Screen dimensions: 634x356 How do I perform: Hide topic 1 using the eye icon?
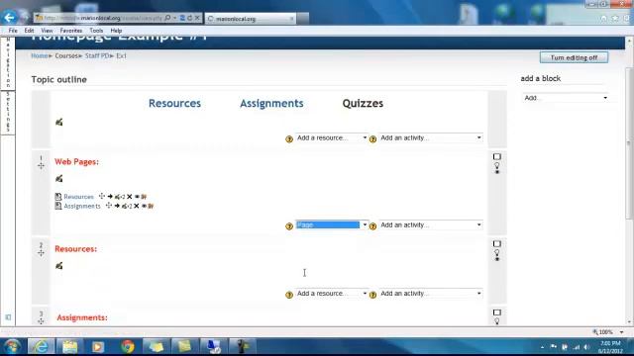pos(497,172)
